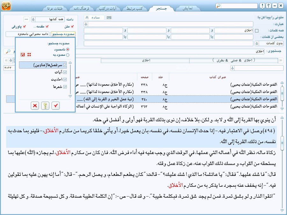The height and width of the screenshot is (215, 287).
Task: Cancel the popup with the red X button
Action: point(35,106)
